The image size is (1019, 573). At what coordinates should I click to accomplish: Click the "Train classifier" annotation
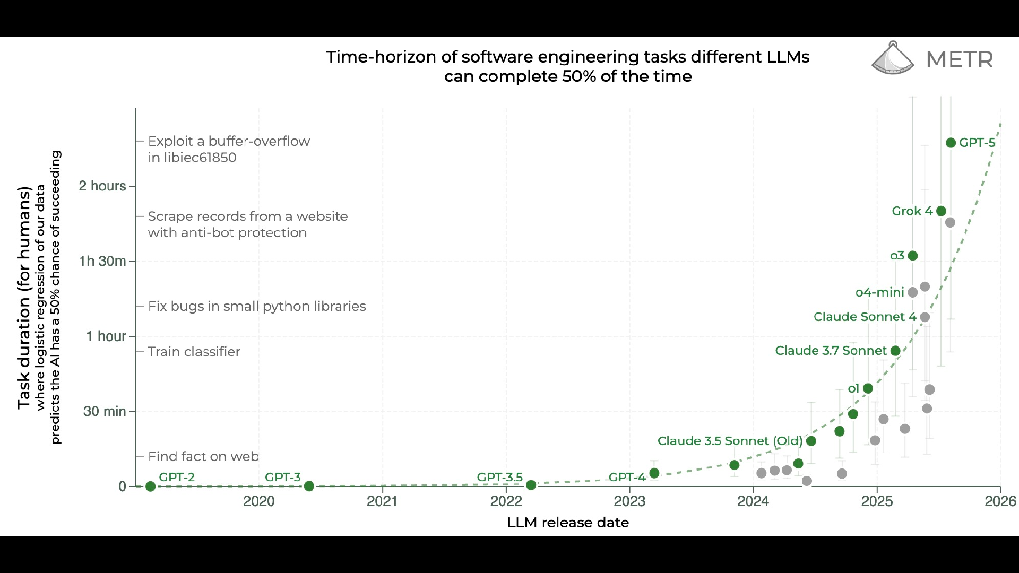[x=194, y=351]
